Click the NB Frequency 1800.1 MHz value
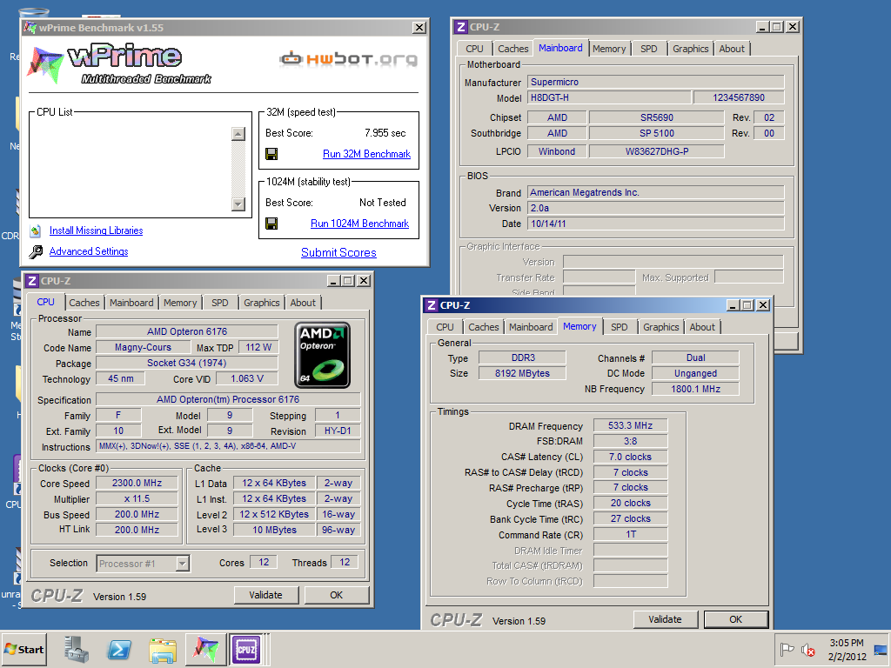 point(695,389)
